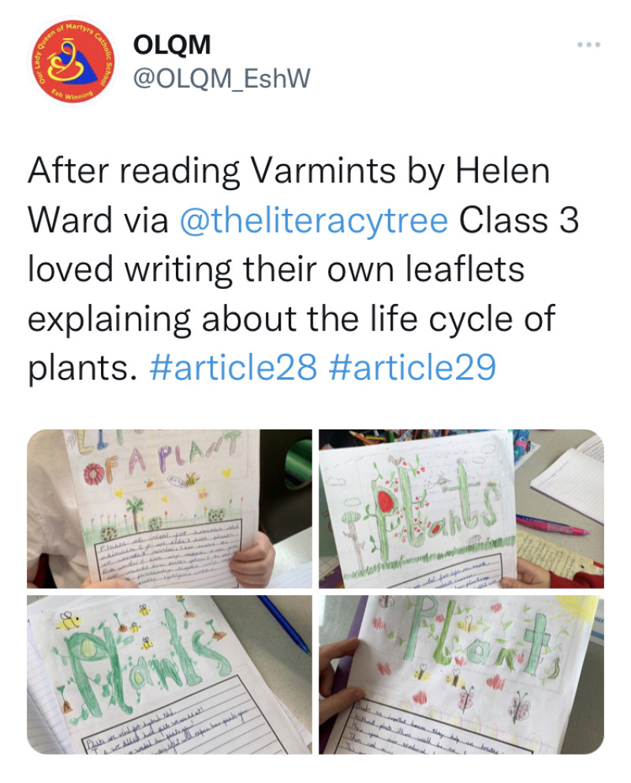This screenshot has height=783, width=631.
Task: Select the word 'Varmints' in the tweet
Action: (x=323, y=170)
